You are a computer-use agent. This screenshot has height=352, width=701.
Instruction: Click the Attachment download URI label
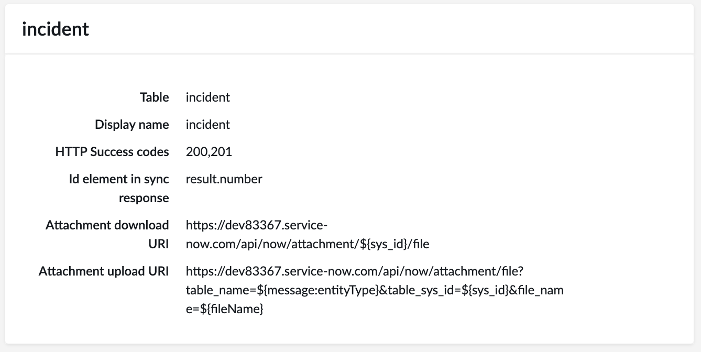pyautogui.click(x=107, y=235)
